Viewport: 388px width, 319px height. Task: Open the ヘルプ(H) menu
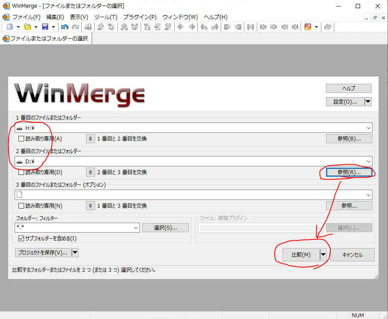click(216, 17)
